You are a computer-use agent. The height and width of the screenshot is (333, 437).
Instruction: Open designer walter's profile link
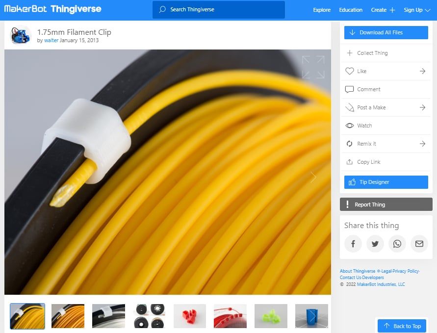click(x=51, y=41)
